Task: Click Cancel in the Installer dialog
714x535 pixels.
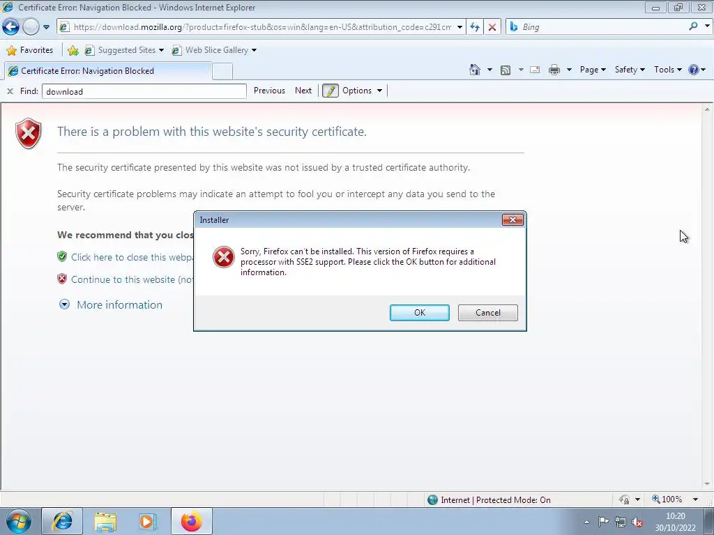Action: pos(487,313)
